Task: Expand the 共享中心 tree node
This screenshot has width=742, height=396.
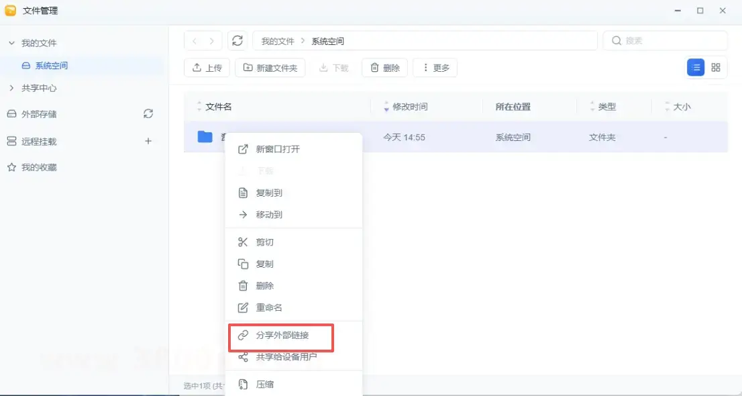Action: [x=11, y=88]
